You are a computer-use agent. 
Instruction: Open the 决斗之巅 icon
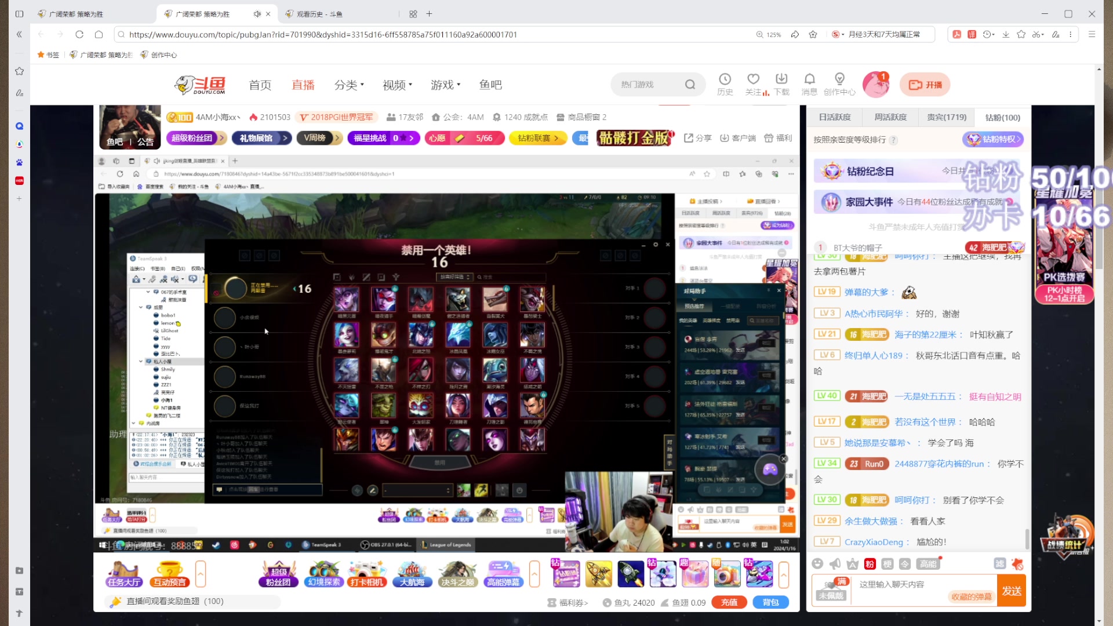coord(457,574)
